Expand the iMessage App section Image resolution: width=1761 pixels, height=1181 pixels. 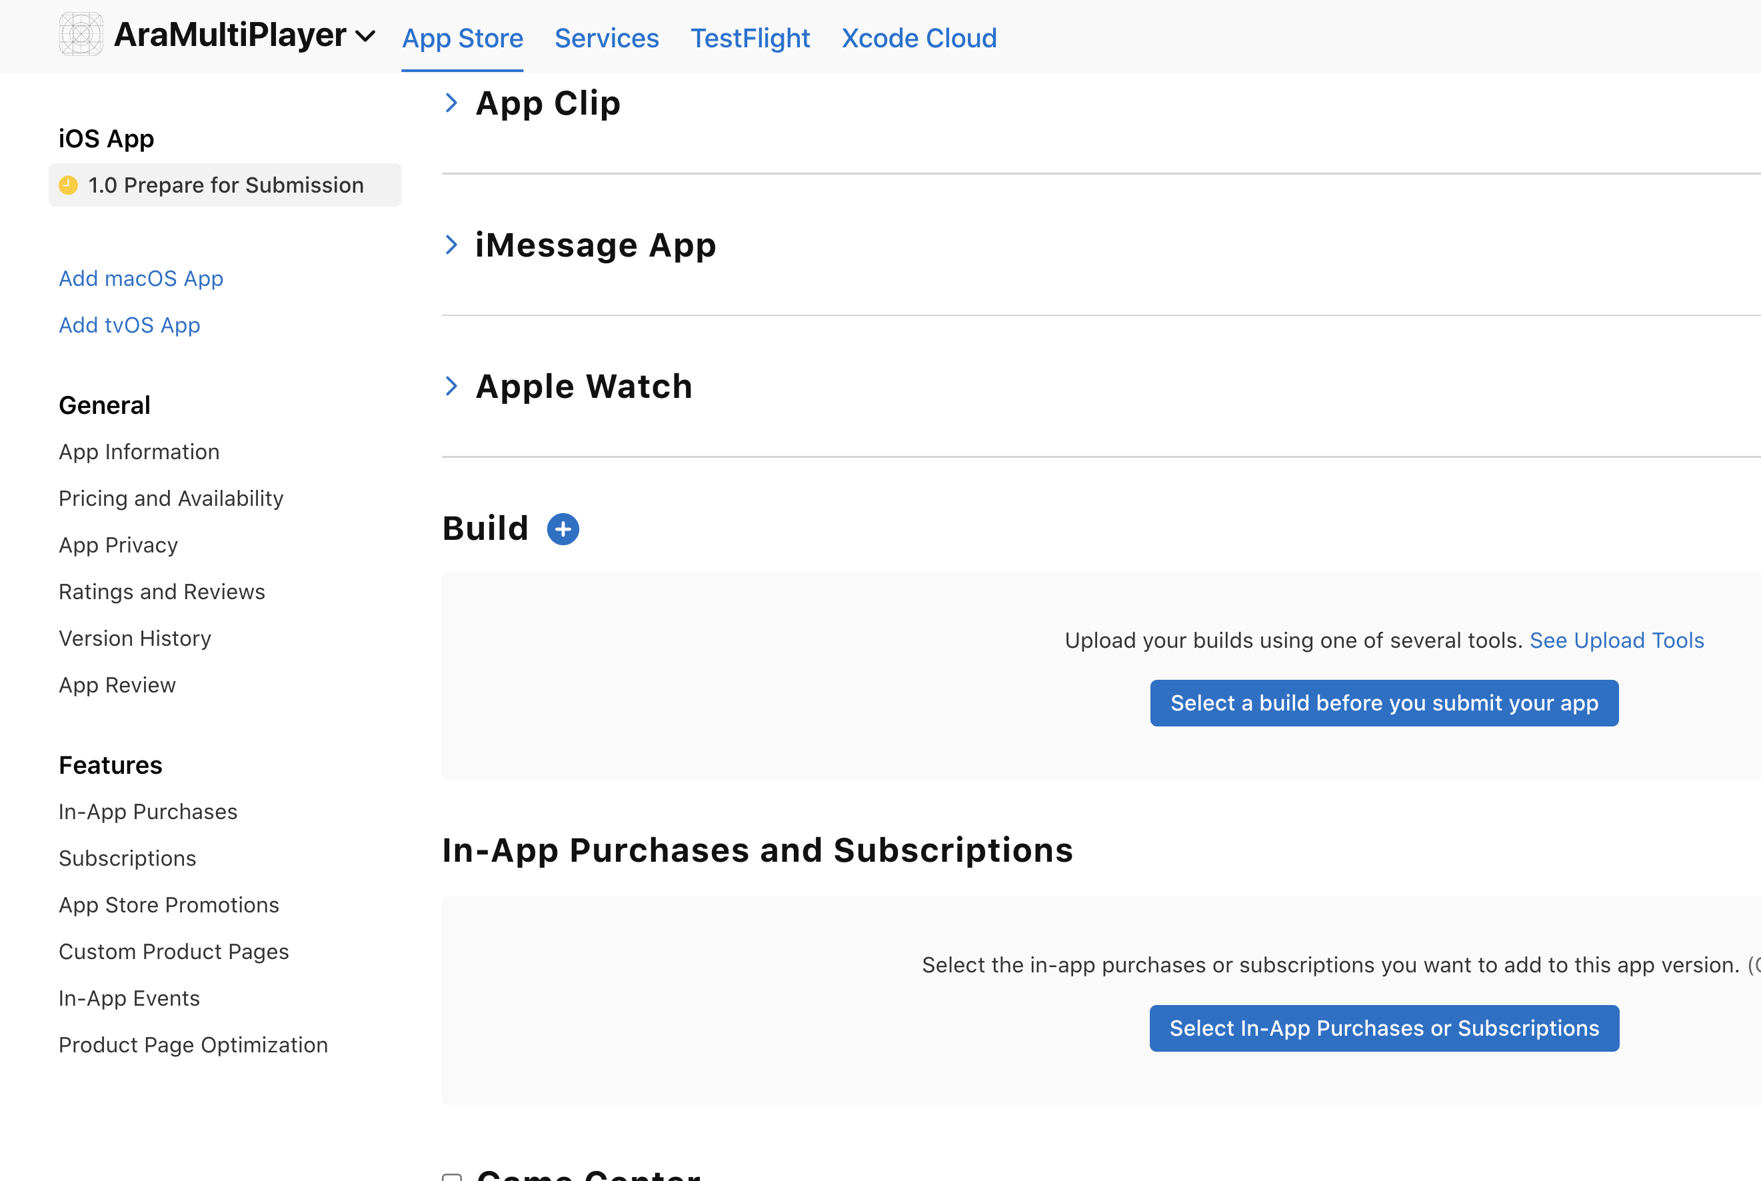(451, 245)
